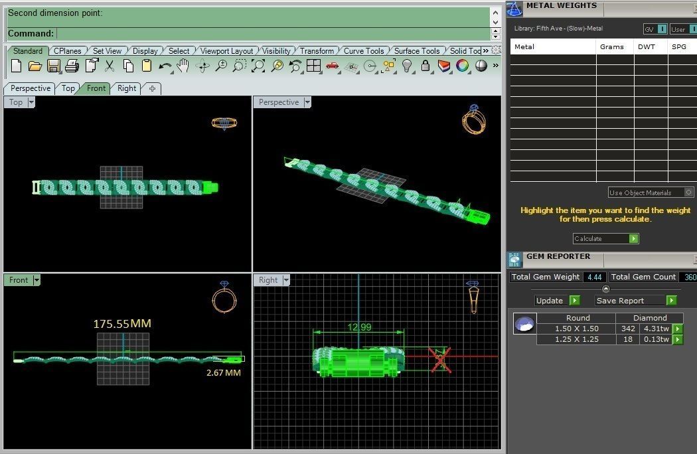Screen dimensions: 697x454
Task: Click the arrow for 1.25 X 1.25 row
Action: pos(678,340)
